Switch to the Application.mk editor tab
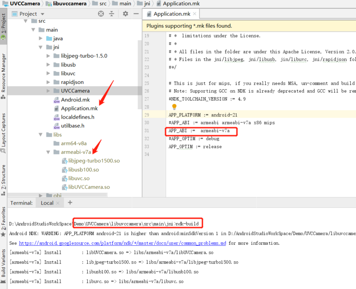Image resolution: width=356 pixels, height=289 pixels. (167, 13)
